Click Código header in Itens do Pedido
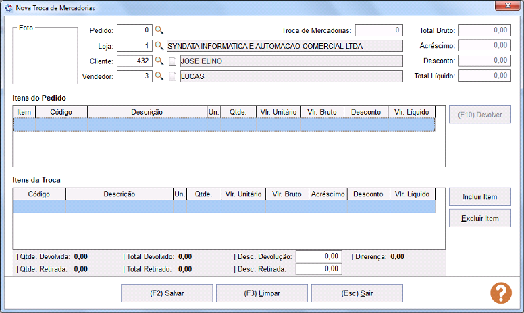524x313 pixels. tap(61, 112)
